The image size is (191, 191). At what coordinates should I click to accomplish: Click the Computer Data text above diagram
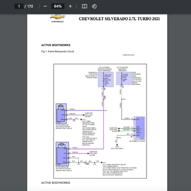tap(129, 55)
